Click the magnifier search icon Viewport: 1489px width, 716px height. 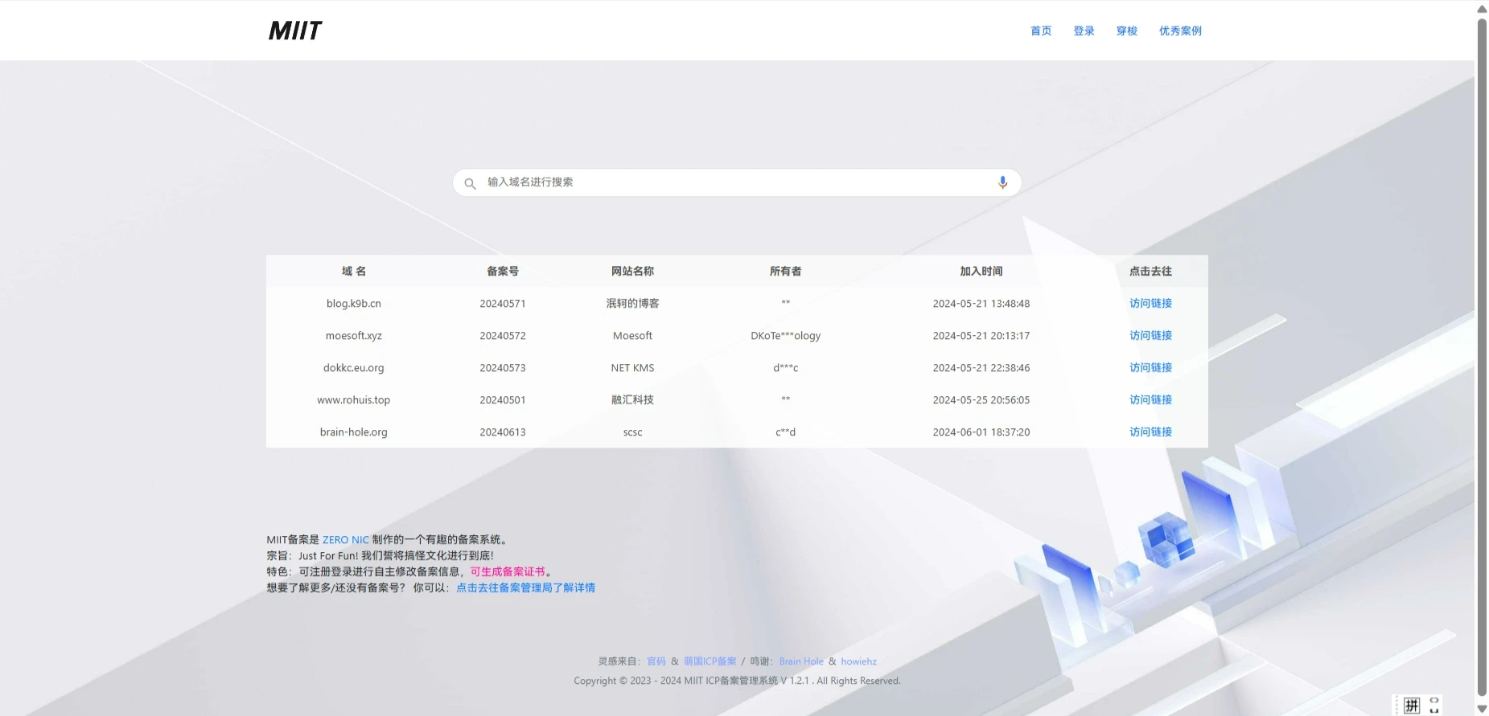[470, 183]
